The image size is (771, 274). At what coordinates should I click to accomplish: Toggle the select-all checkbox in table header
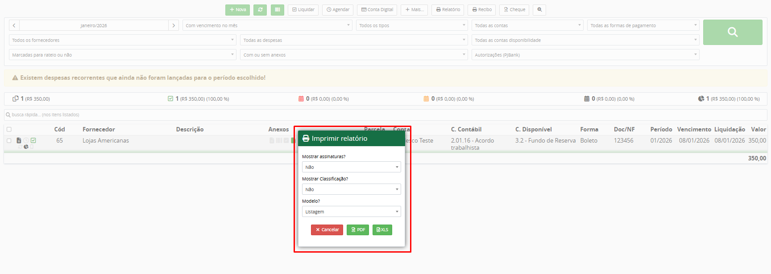pos(9,129)
